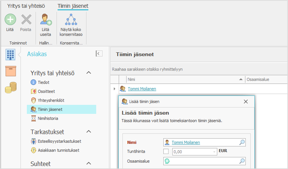
Task: Expand the Tommi Moilanen grid row
Action: 114,89
